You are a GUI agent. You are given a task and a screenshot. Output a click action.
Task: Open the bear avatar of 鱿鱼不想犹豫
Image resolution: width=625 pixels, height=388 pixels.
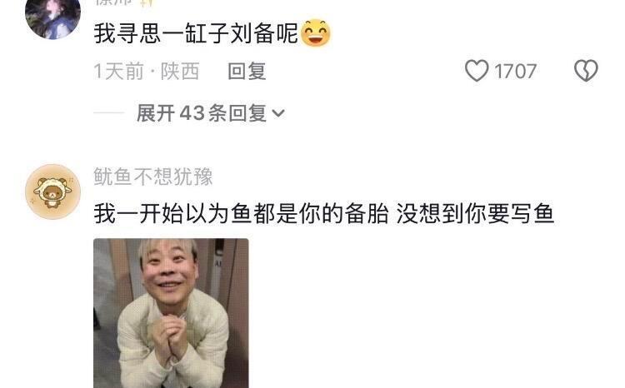52,192
